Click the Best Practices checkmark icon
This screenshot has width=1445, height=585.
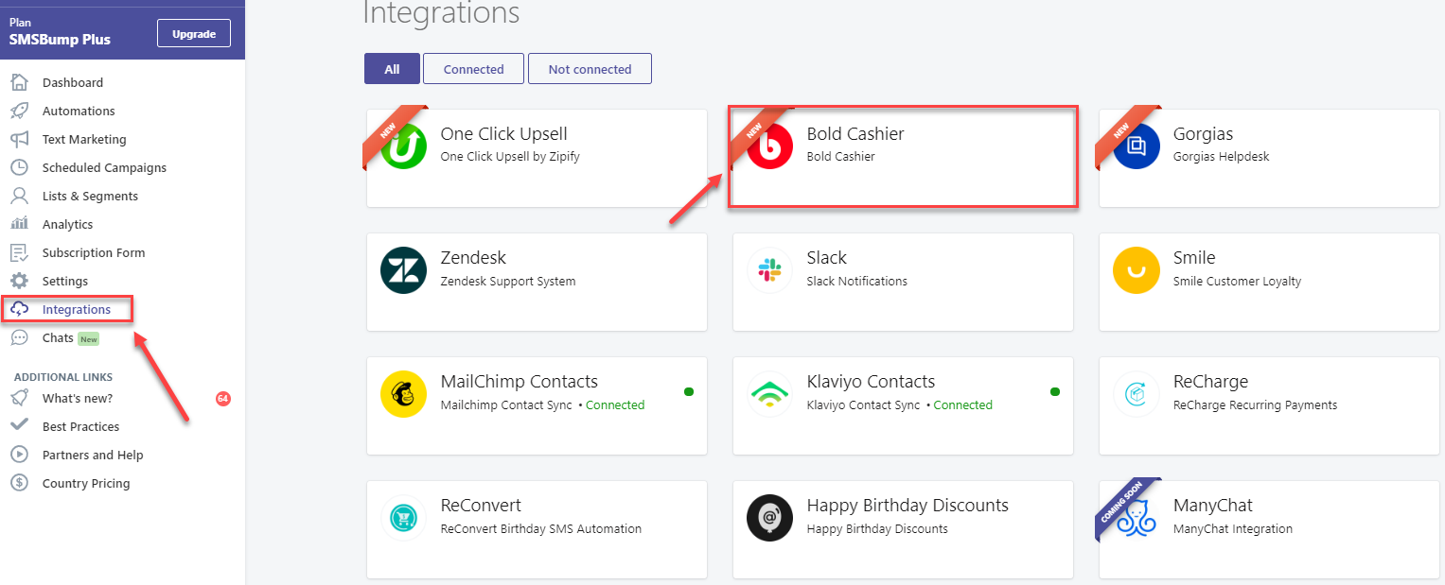[x=19, y=426]
